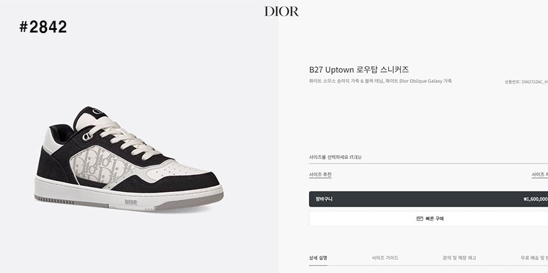Click the Dior Oblique panel on the sneaker
The width and height of the screenshot is (548, 273).
(99, 166)
